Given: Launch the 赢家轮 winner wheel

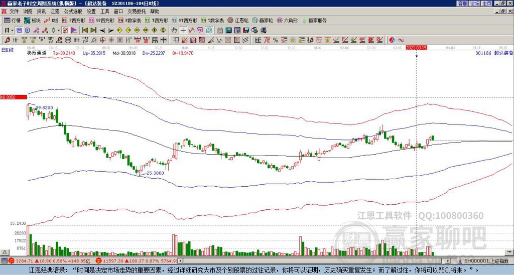Looking at the screenshot, I should coord(263,20).
